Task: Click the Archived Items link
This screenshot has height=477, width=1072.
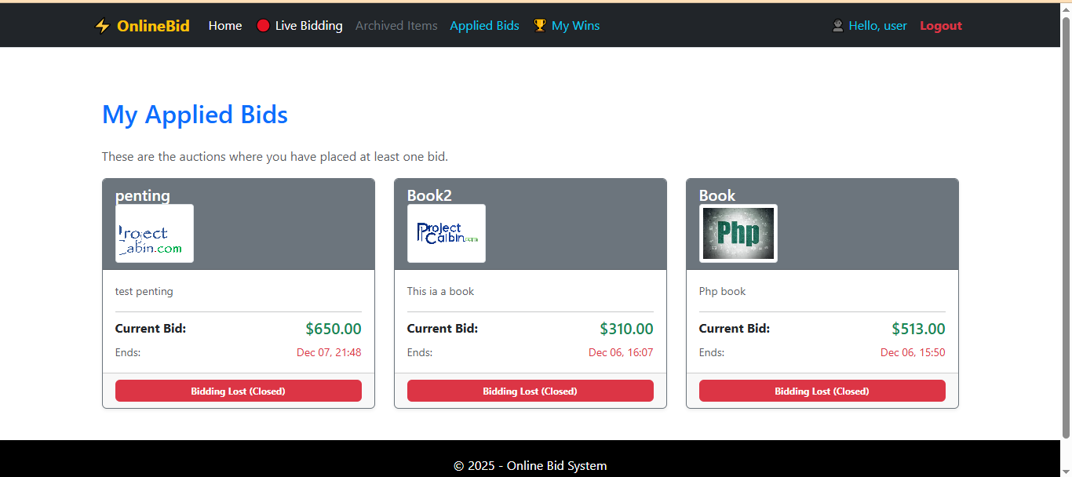Action: click(396, 25)
